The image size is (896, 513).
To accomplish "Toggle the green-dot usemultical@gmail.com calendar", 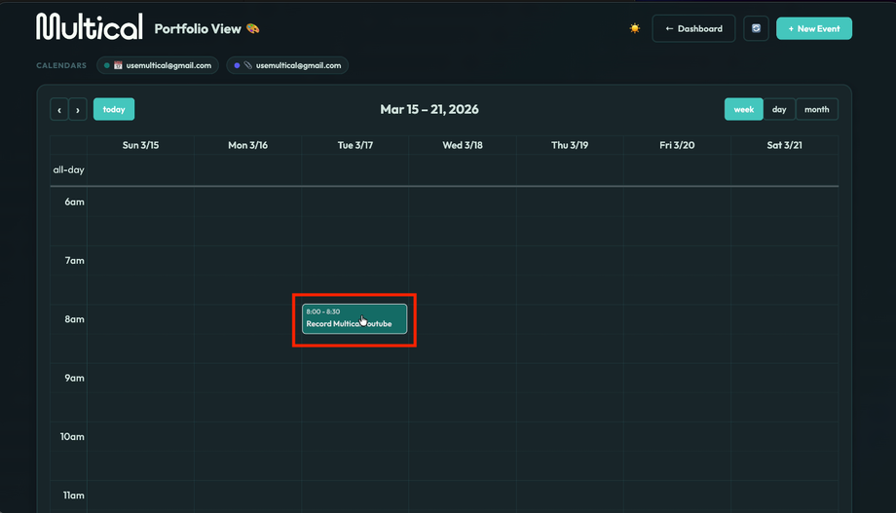I will coord(157,65).
